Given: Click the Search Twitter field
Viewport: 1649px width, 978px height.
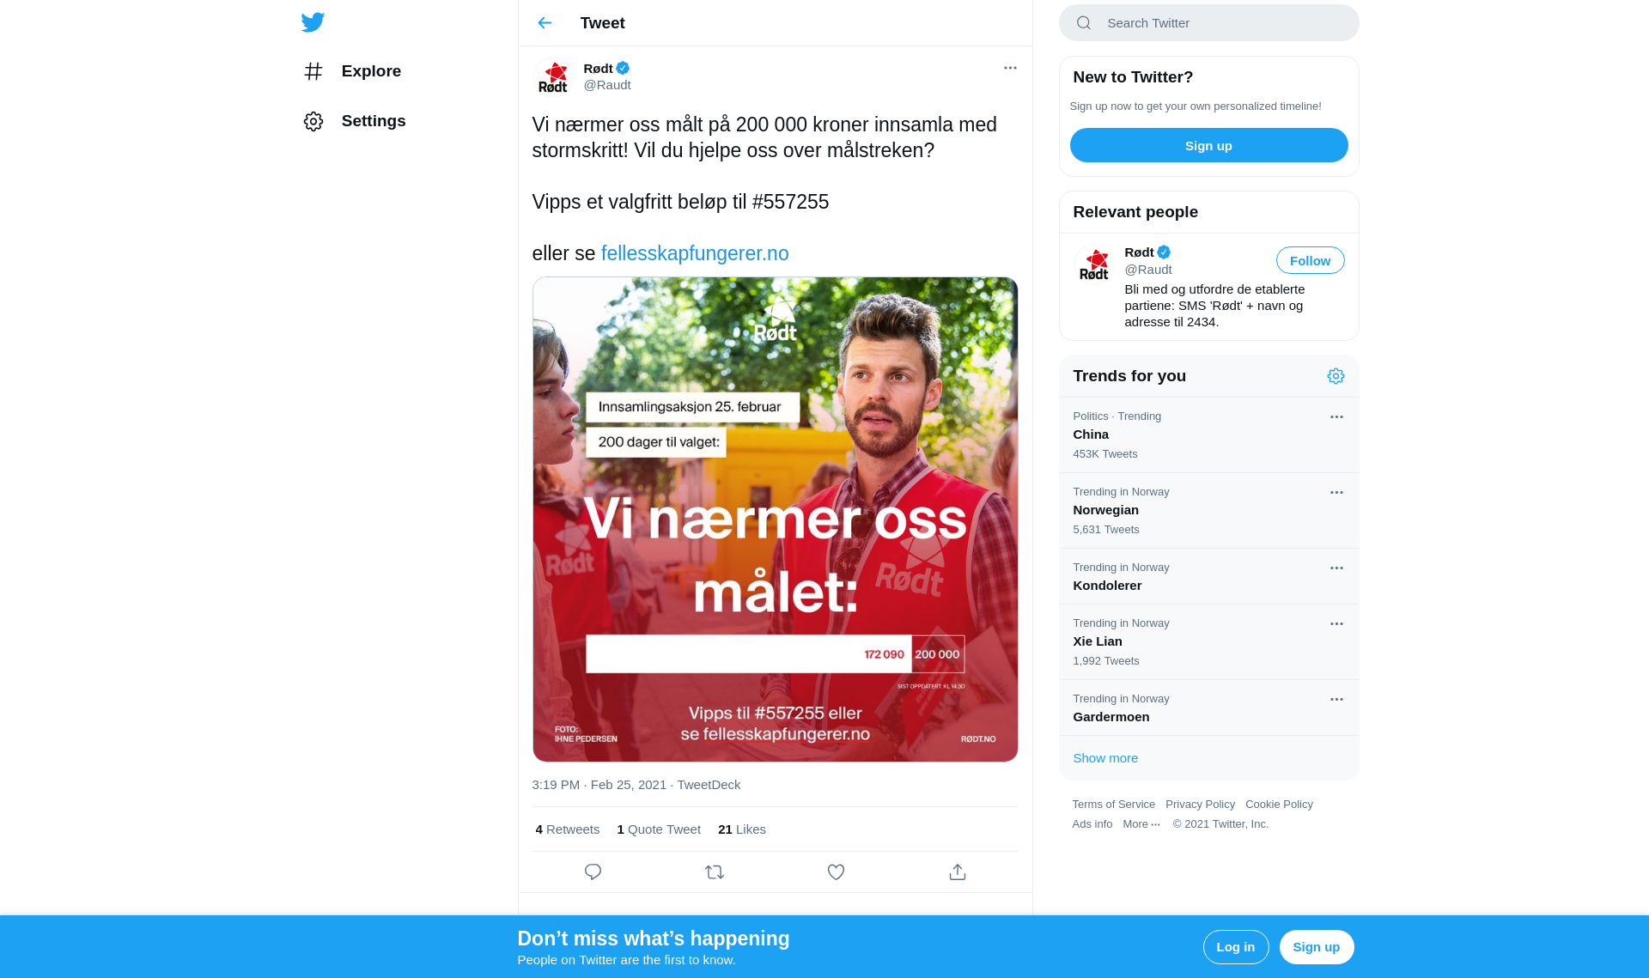Looking at the screenshot, I should [x=1208, y=23].
